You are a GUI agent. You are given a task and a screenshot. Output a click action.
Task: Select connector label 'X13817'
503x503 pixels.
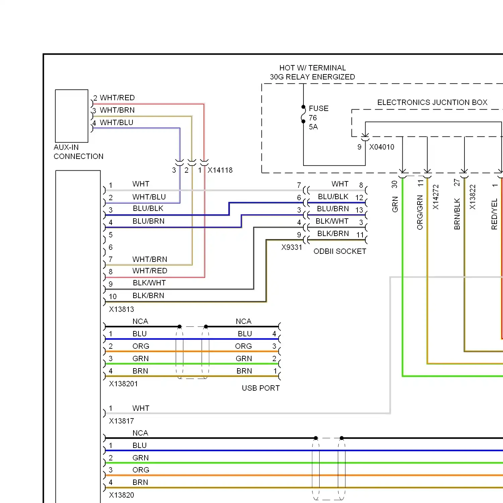121,421
